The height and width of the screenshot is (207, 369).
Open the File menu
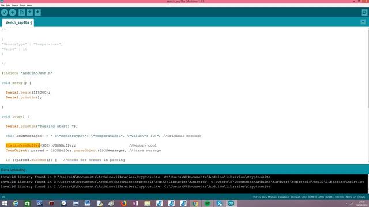pyautogui.click(x=2, y=5)
